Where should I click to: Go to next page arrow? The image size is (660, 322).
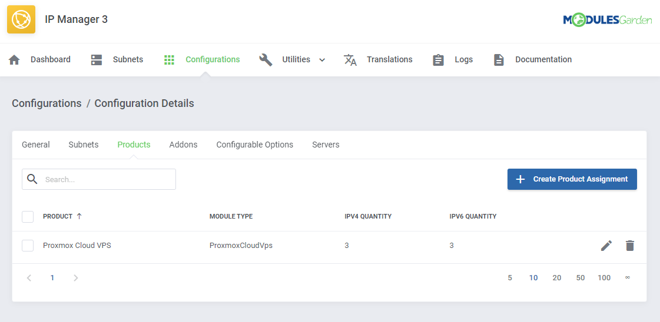point(76,277)
